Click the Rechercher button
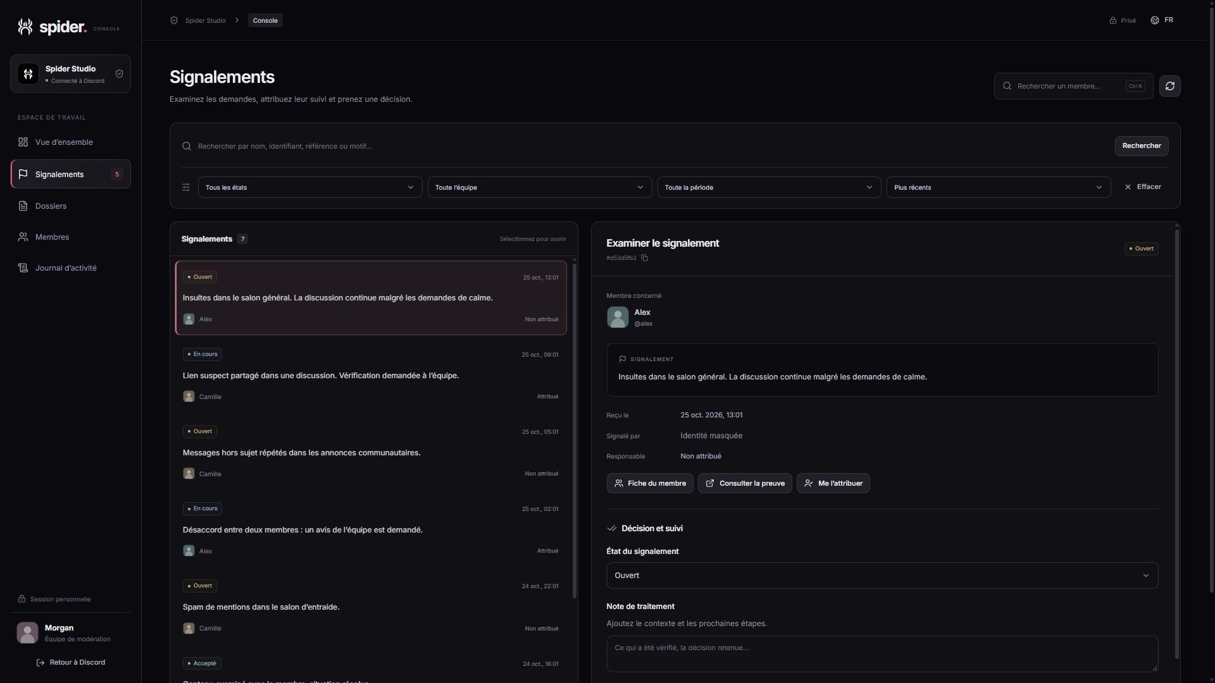 click(x=1141, y=146)
